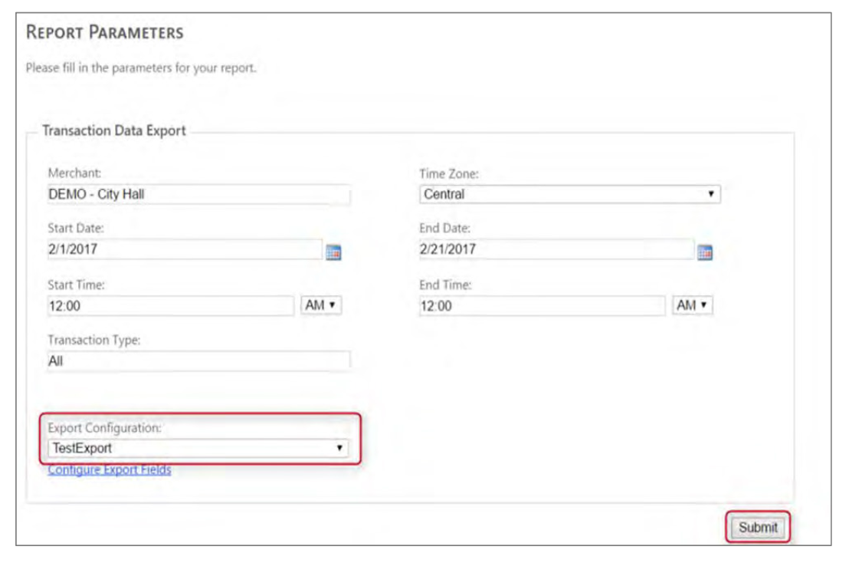Click the Report Parameters heading
The width and height of the screenshot is (849, 563).
pyautogui.click(x=105, y=33)
